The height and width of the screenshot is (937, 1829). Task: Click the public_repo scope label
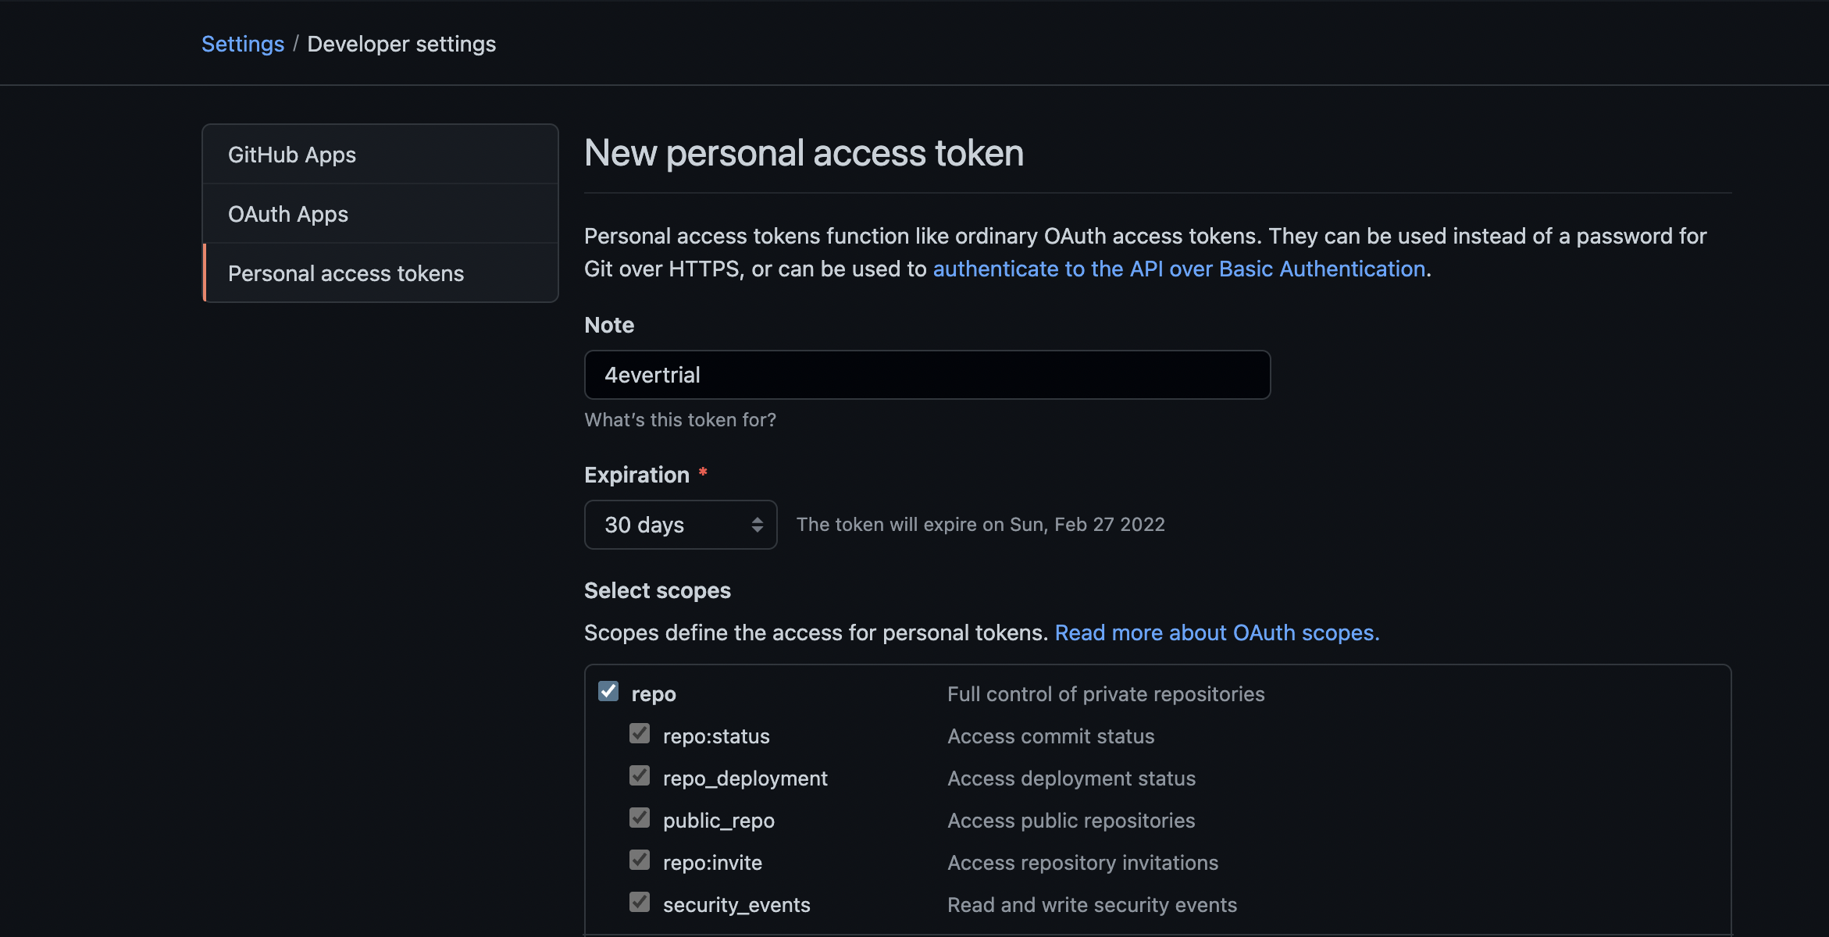718,821
